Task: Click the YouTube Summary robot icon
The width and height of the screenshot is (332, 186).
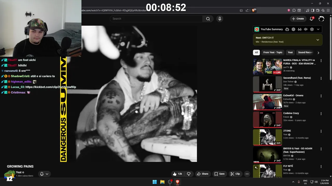Action: pos(287,29)
